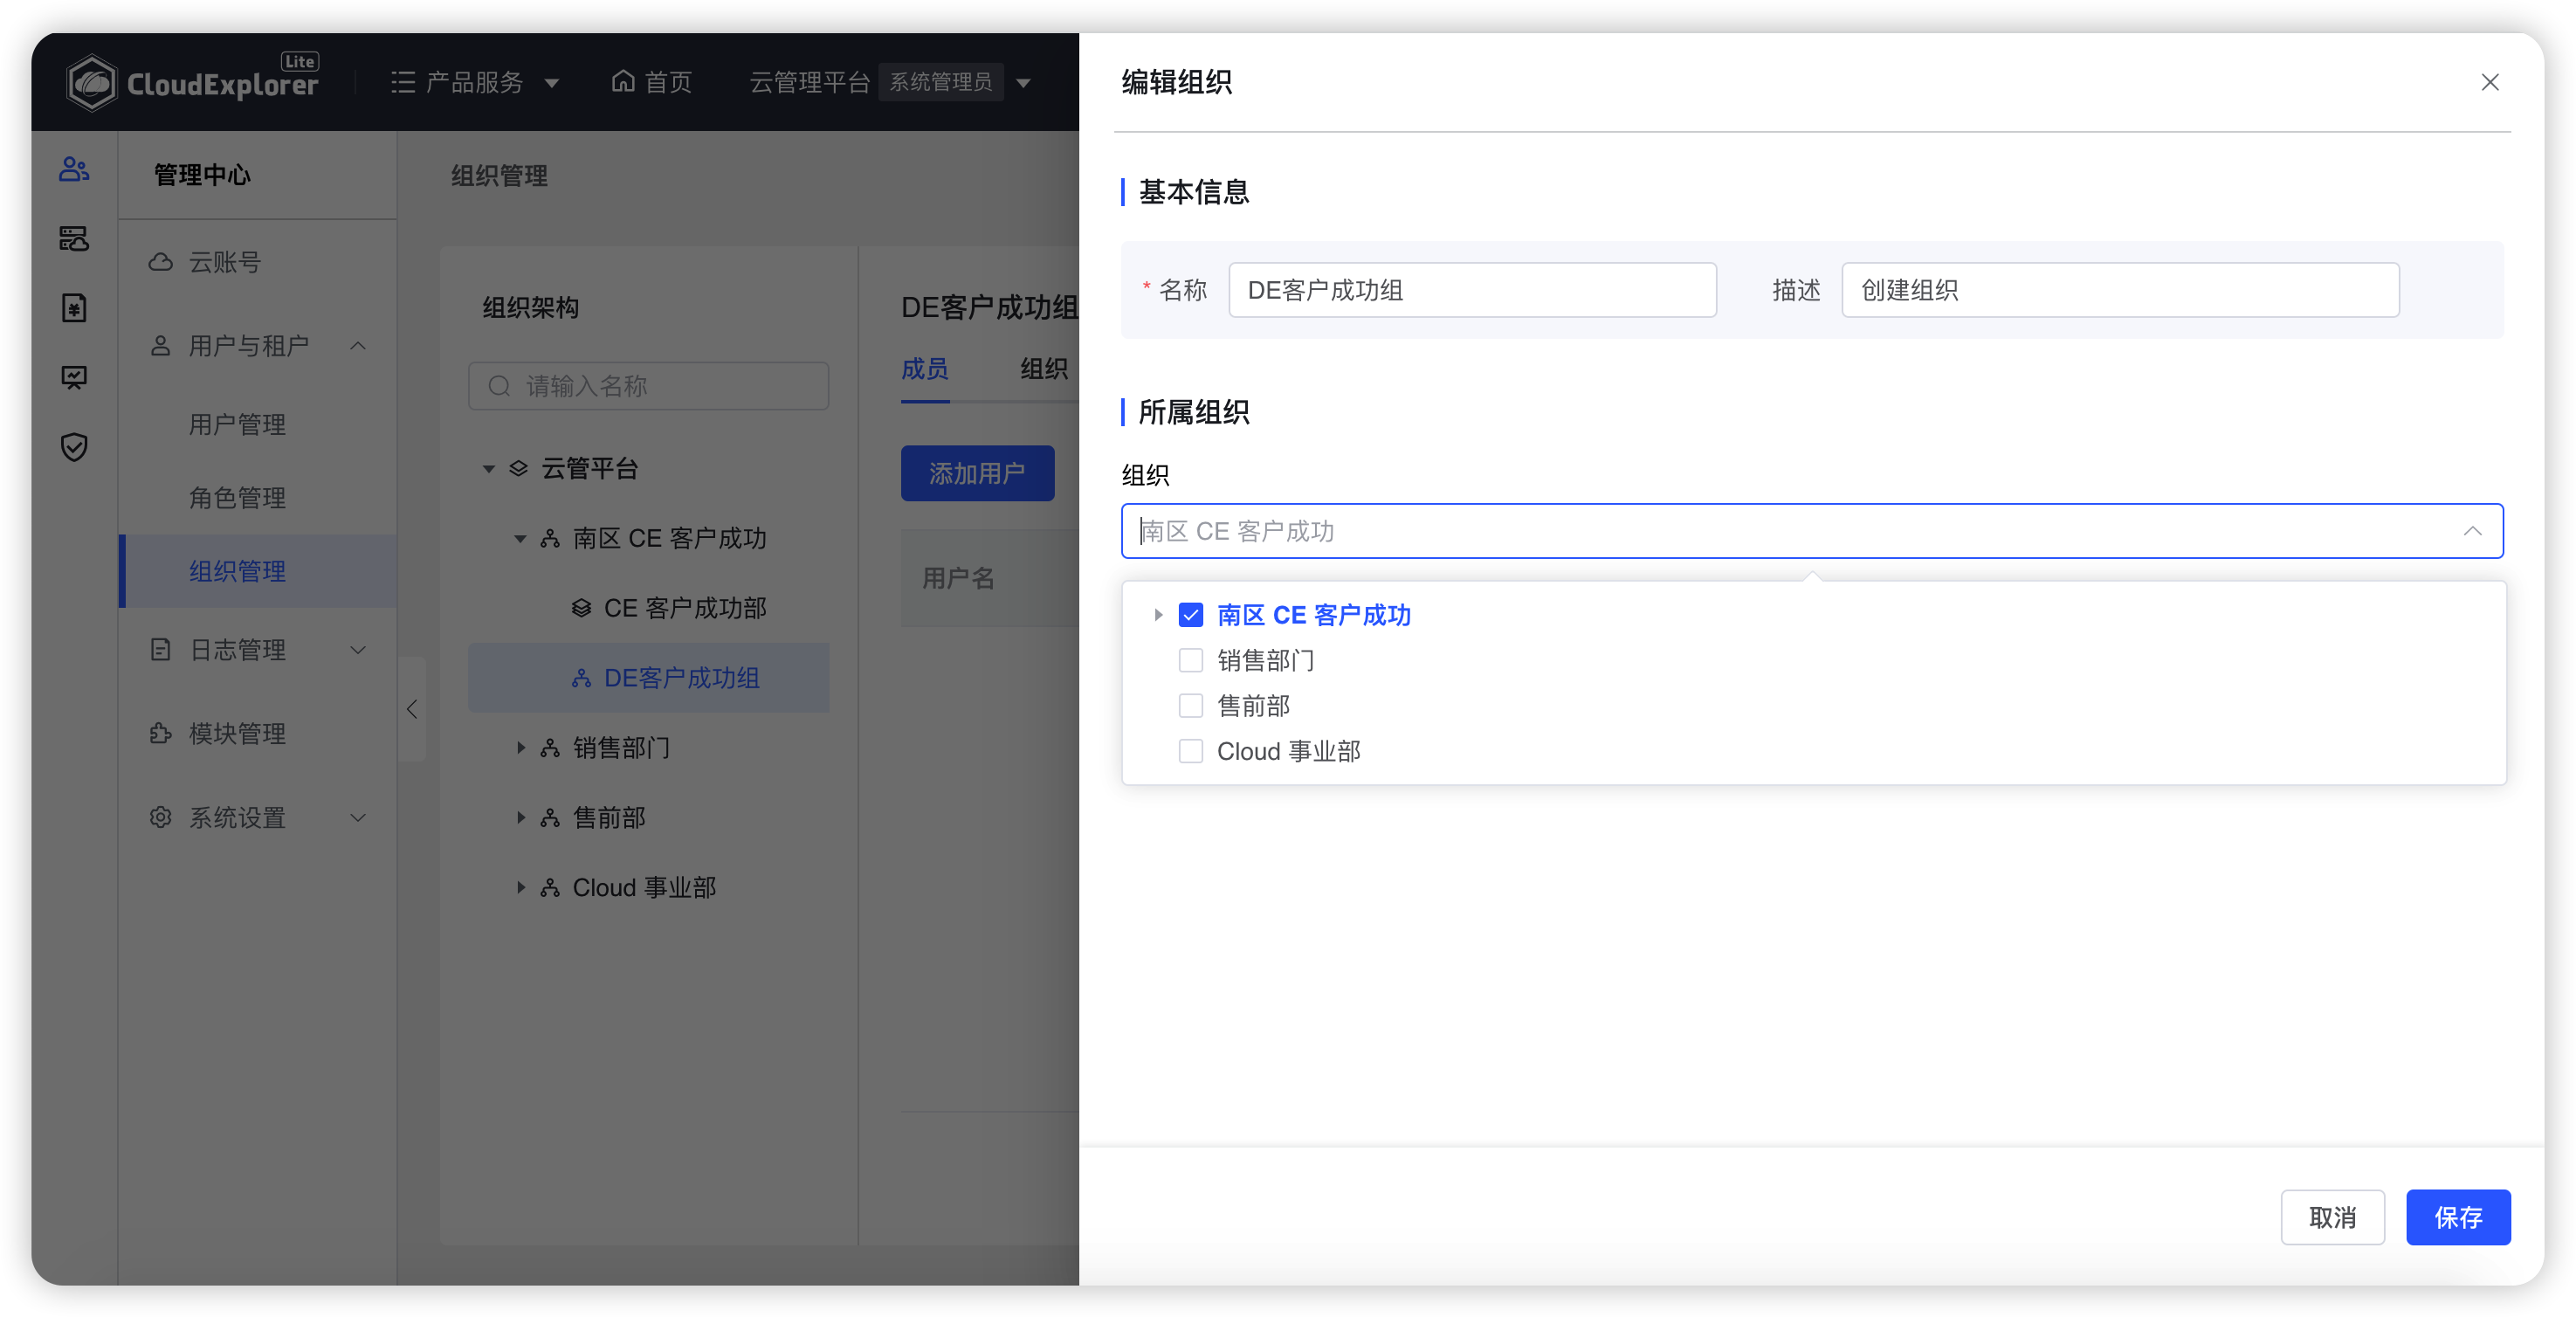The height and width of the screenshot is (1317, 2576).
Task: Click the 描述 input with 创建组织
Action: pyautogui.click(x=2120, y=290)
